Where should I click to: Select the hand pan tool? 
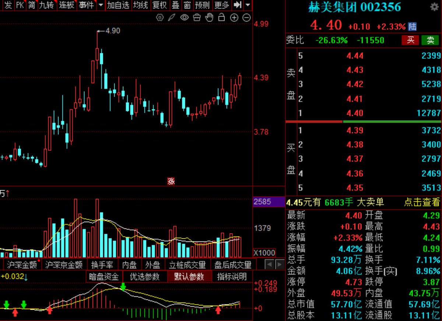(x=209, y=17)
